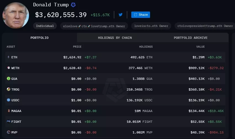Sort the table by Value column header
The image size is (235, 139).
coord(200,47)
